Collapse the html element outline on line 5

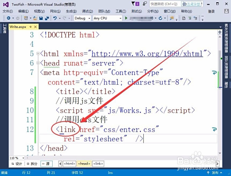38,54
